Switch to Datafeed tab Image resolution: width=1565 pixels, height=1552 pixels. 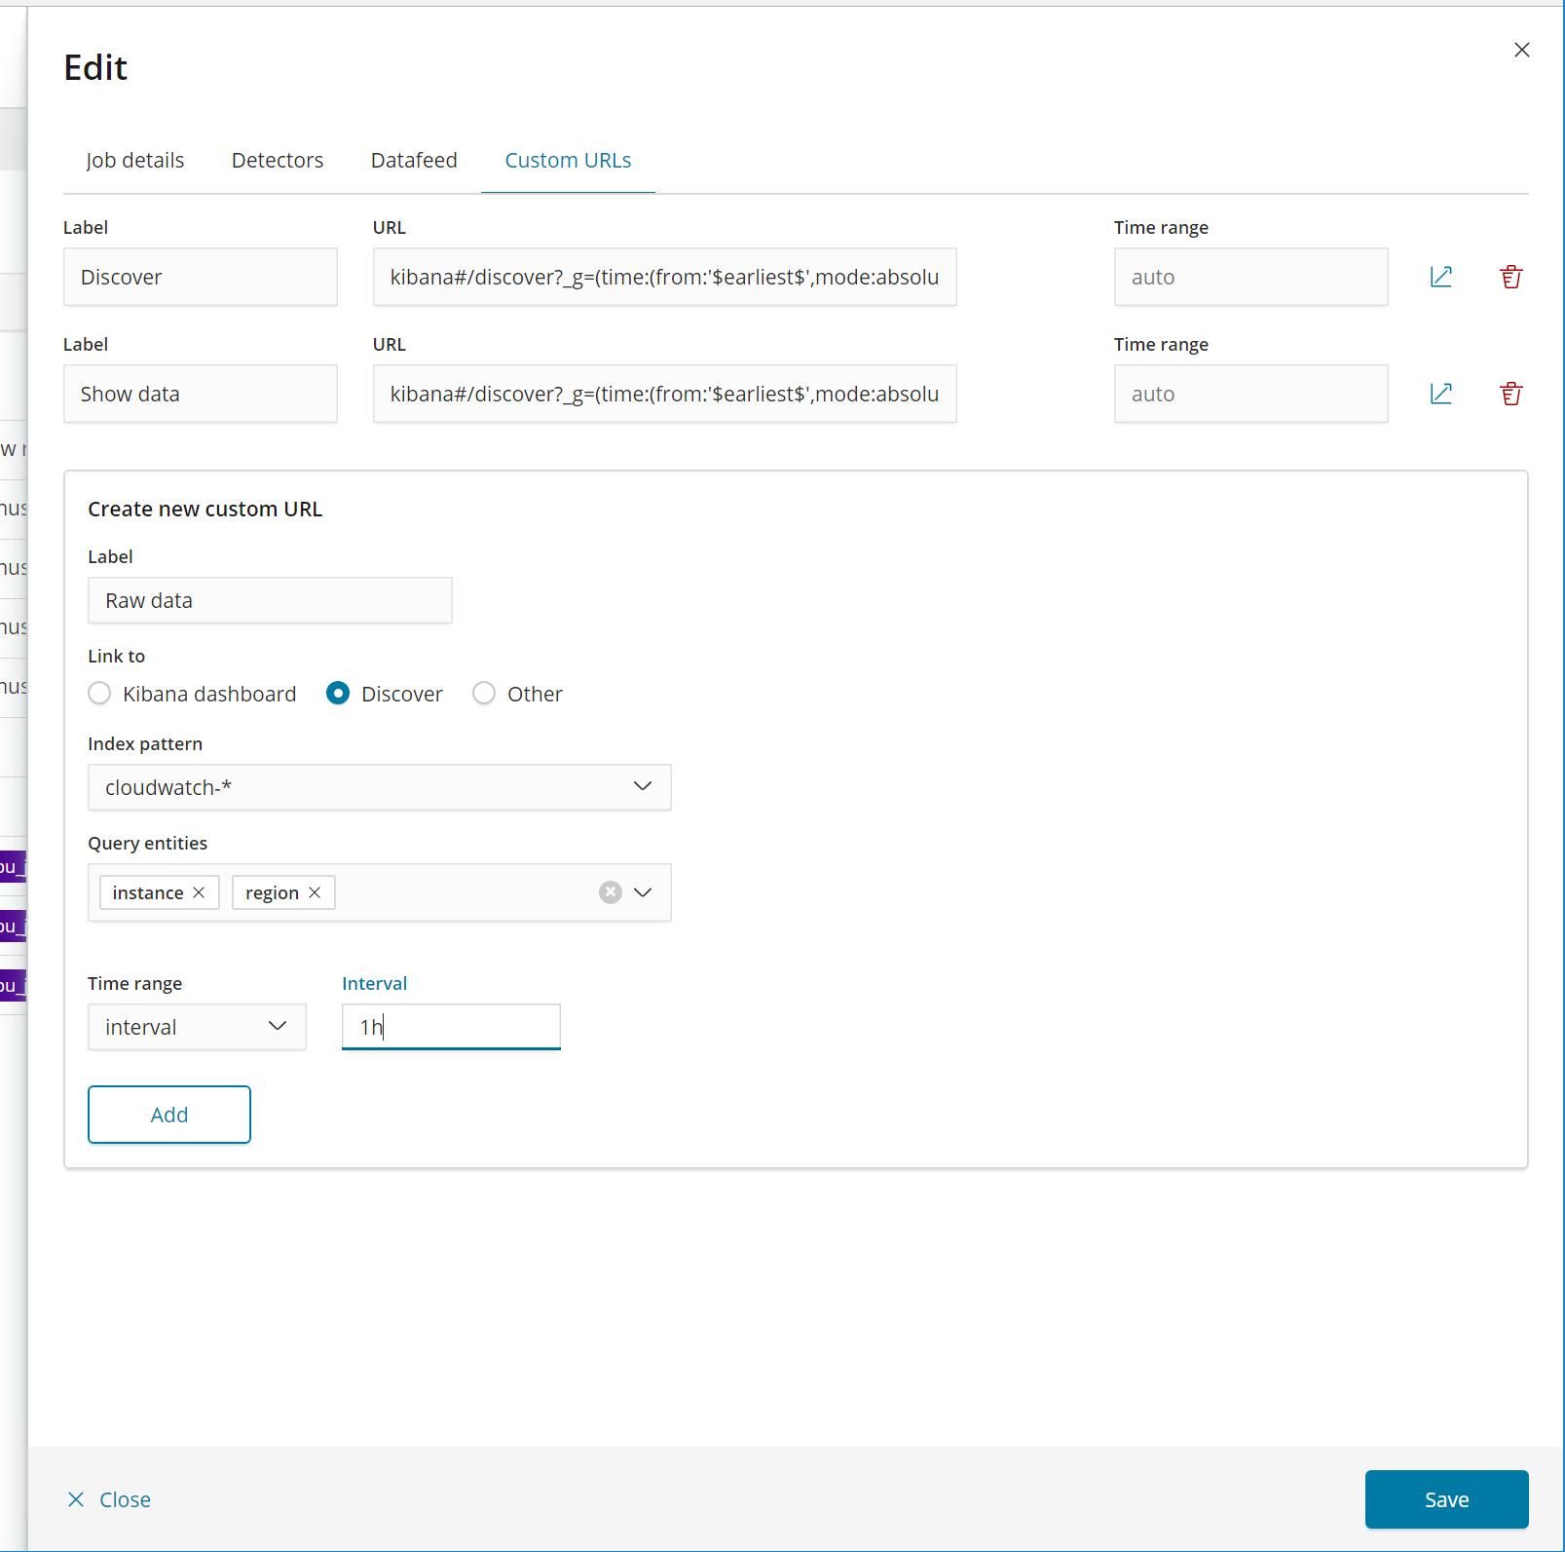(x=414, y=160)
